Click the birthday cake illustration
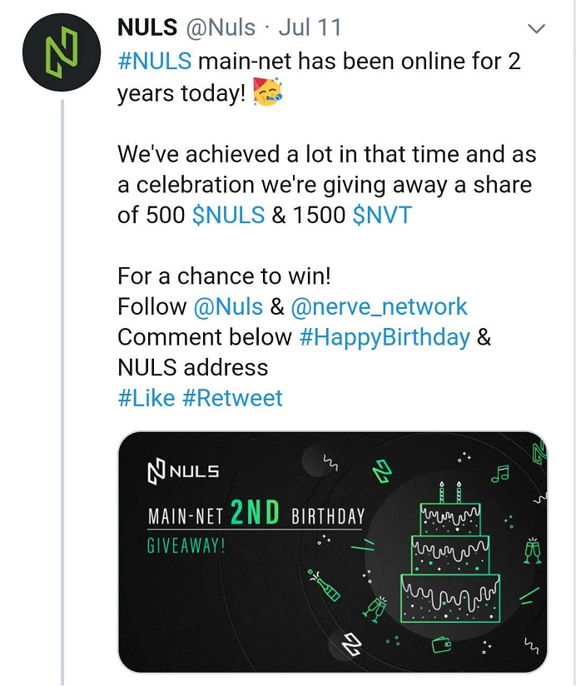The width and height of the screenshot is (576, 686). click(x=450, y=553)
